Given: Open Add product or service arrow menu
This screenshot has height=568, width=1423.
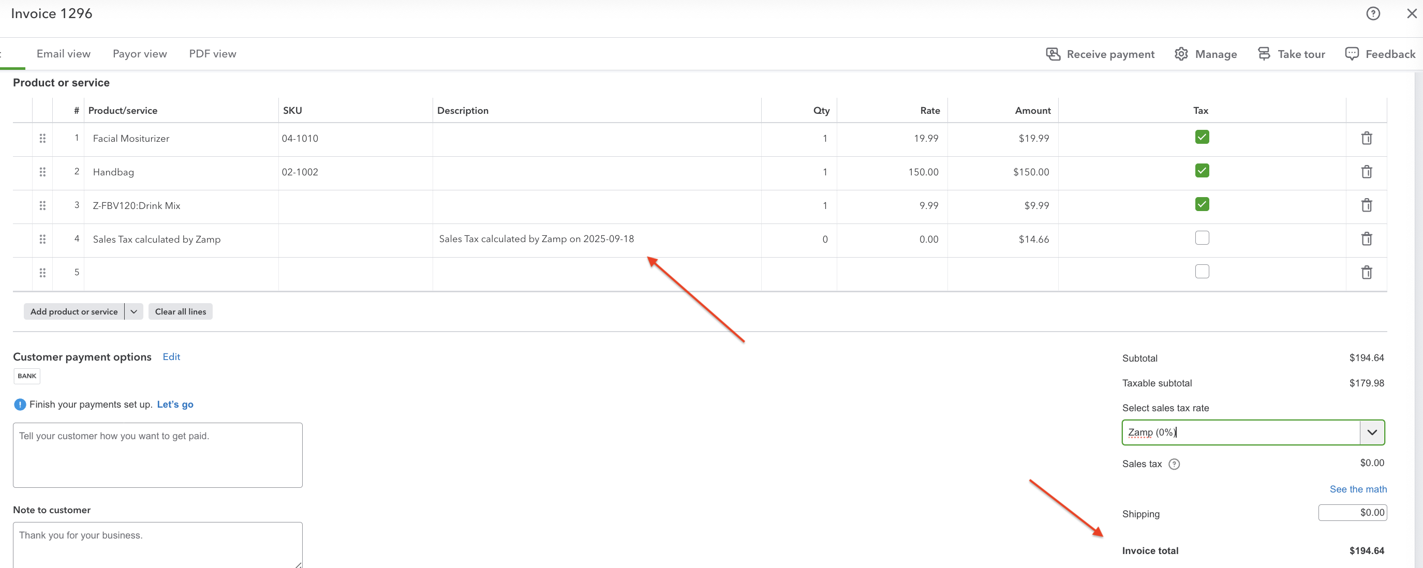Looking at the screenshot, I should click(x=134, y=312).
